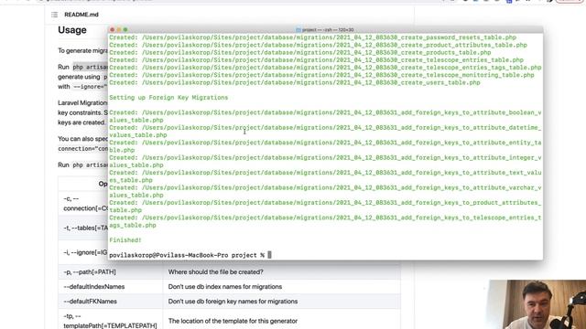The height and width of the screenshot is (329, 586).
Task: Click the '-tp, --templatePath' option cell
Action: coord(110,319)
